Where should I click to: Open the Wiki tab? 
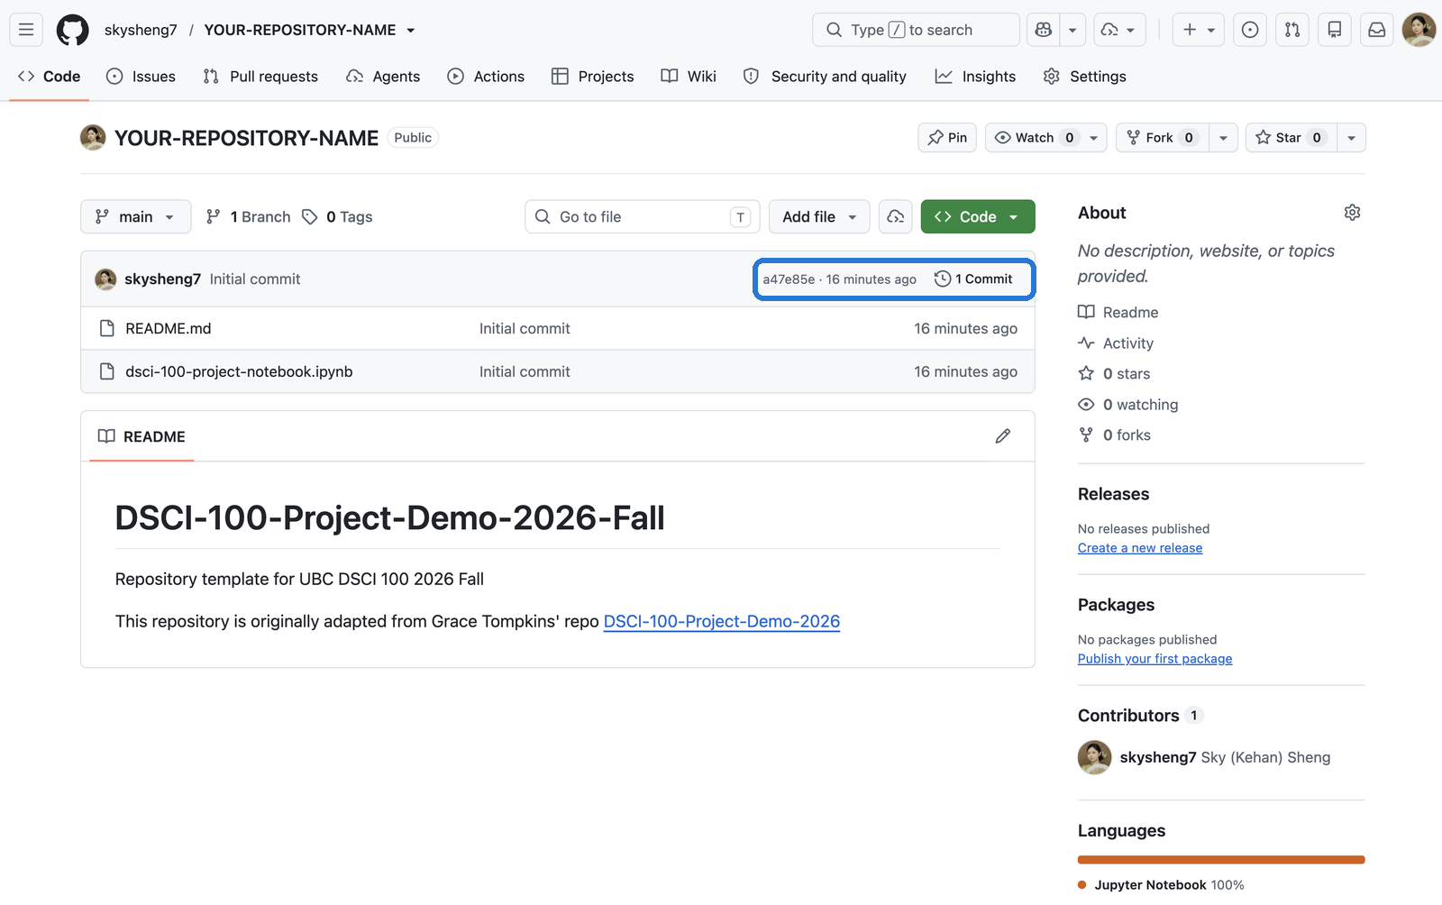[x=689, y=77]
